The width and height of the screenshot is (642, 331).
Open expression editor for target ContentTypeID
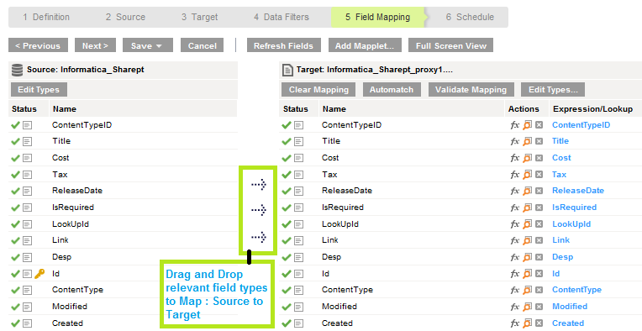pos(514,125)
